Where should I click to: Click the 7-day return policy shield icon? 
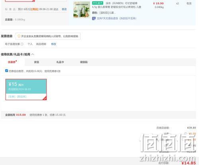[x=94, y=18]
